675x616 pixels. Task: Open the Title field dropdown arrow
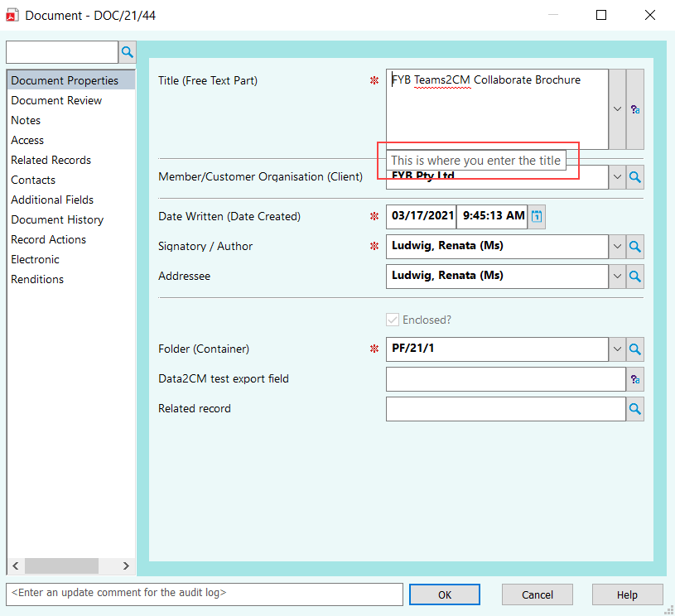pos(616,108)
